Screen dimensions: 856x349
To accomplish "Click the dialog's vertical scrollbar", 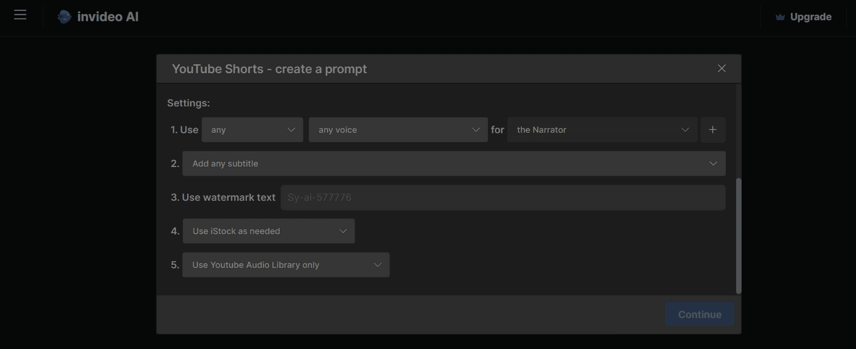I will click(739, 236).
